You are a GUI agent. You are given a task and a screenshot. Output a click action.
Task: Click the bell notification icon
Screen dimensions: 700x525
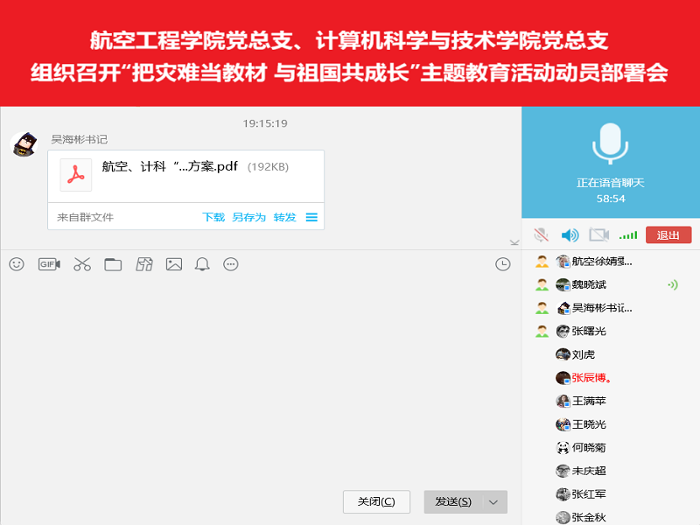click(x=202, y=264)
